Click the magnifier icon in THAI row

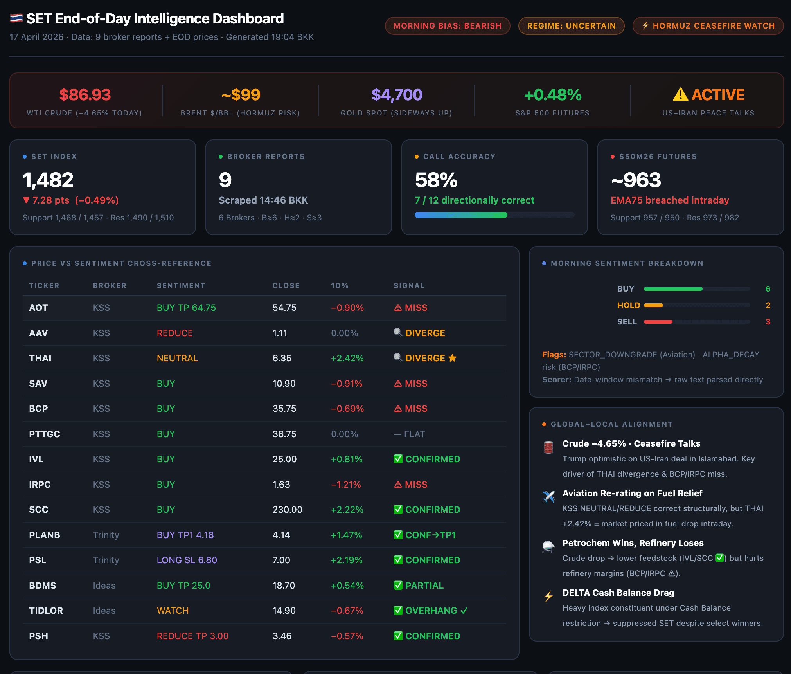tap(398, 358)
